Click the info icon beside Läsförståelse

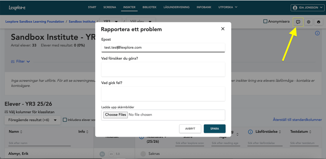tap(250, 132)
